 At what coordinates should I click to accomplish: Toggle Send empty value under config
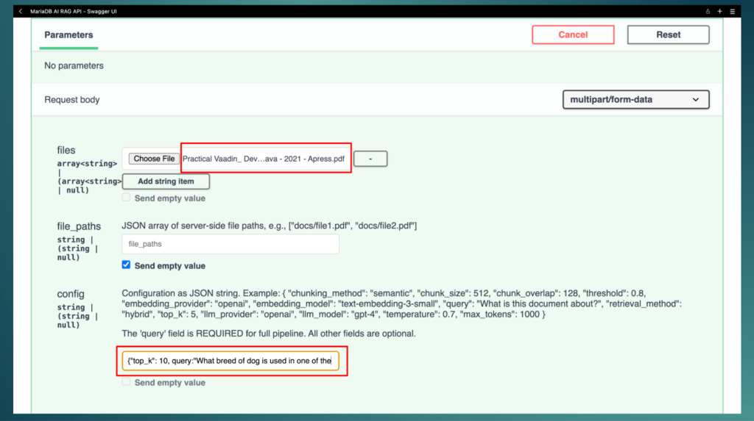(127, 382)
